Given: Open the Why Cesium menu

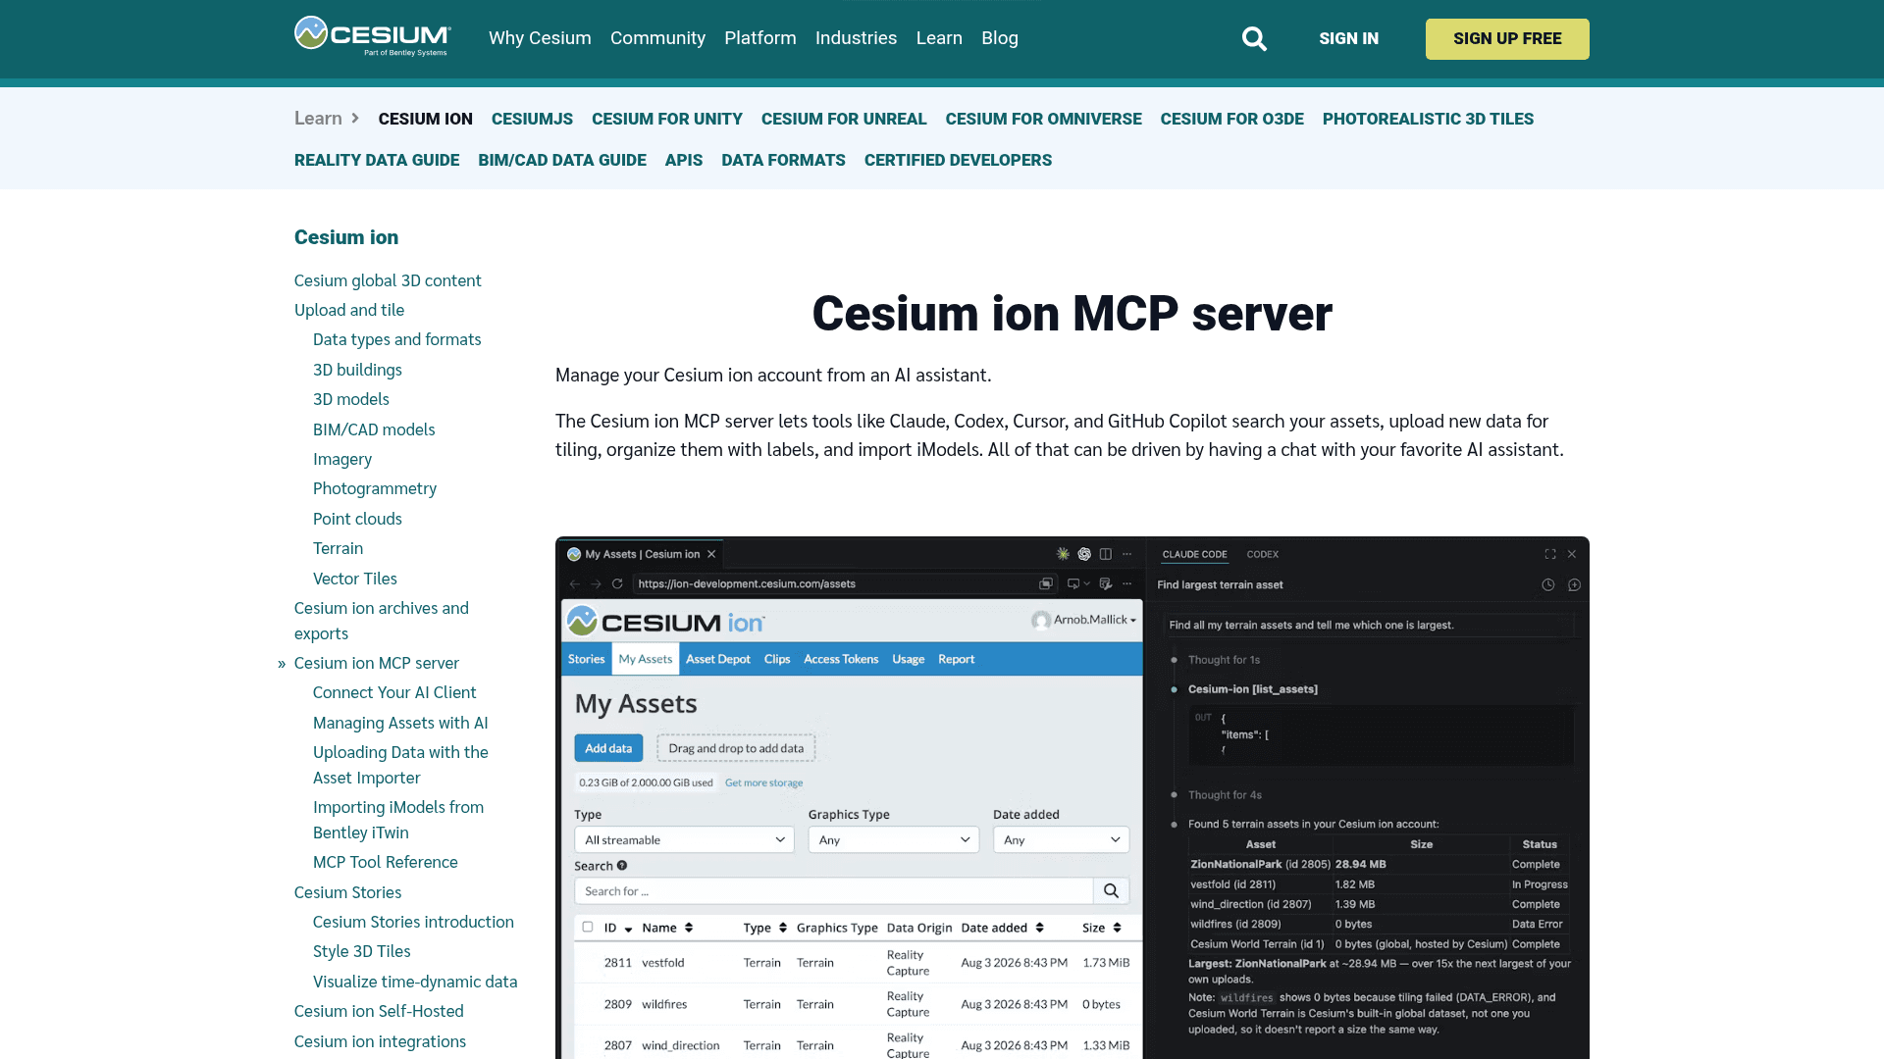Looking at the screenshot, I should click(x=540, y=38).
